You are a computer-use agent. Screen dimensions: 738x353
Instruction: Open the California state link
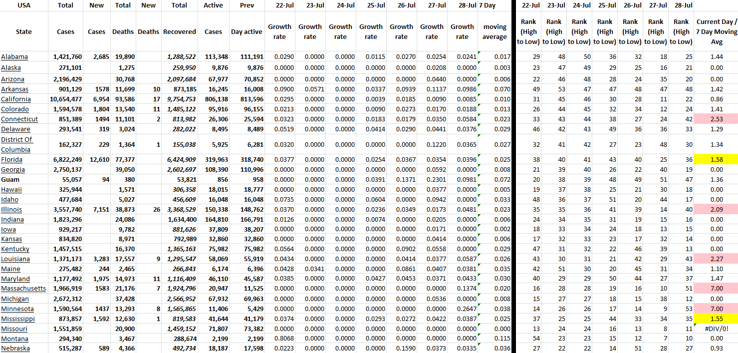coord(15,99)
